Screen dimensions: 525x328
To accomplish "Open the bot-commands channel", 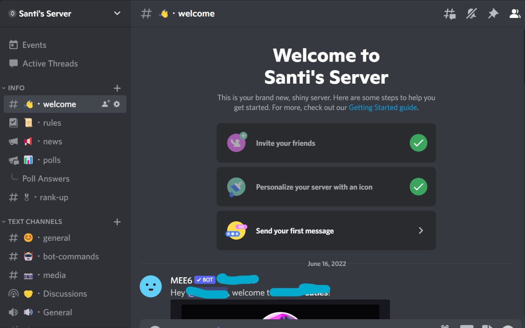I will pos(65,256).
